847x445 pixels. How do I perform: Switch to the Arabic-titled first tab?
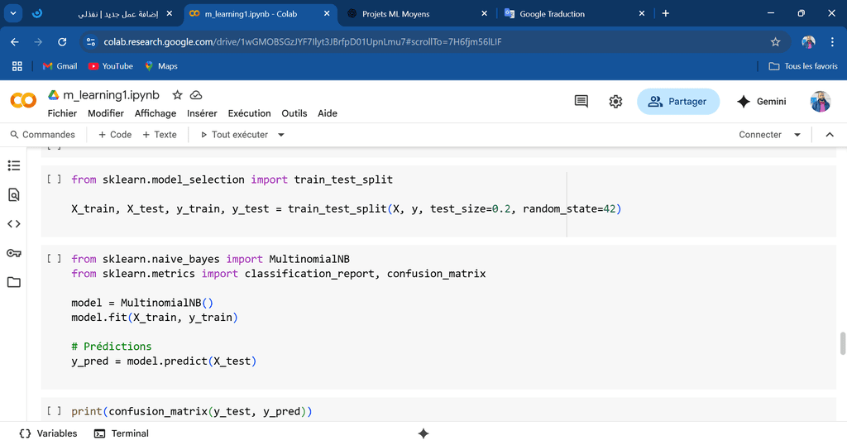103,13
